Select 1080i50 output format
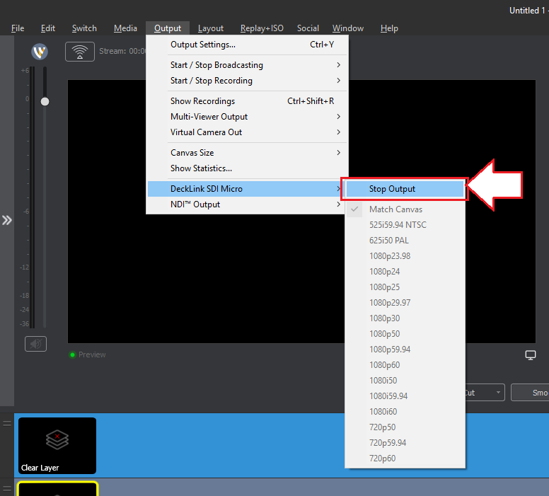The image size is (549, 496). [405, 381]
